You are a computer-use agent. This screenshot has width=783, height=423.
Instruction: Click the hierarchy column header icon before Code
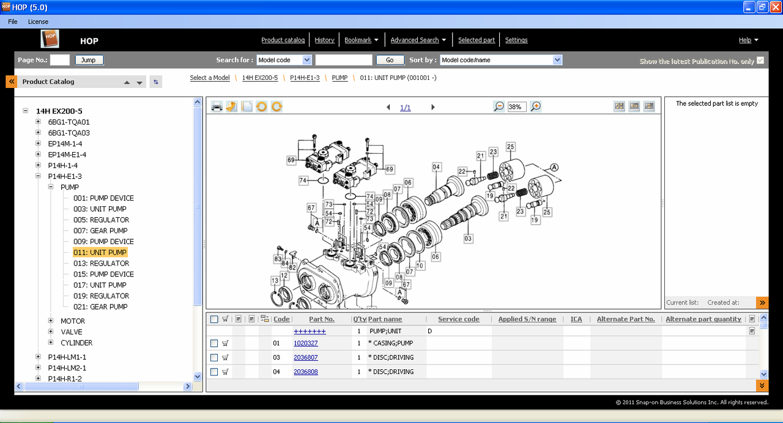[264, 319]
